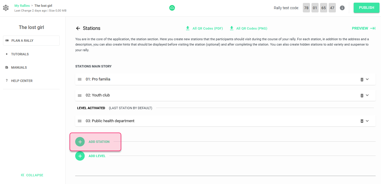Screen dimensions: 381x184
Task: Expand the Public health department station
Action: [367, 121]
